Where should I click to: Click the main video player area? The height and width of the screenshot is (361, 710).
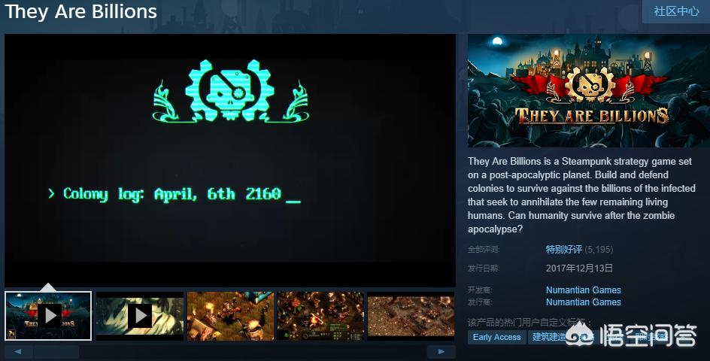[x=230, y=160]
